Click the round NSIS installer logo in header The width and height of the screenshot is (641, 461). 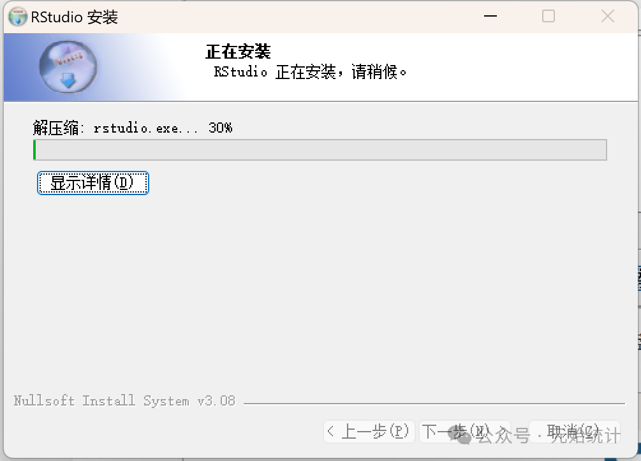[x=68, y=66]
